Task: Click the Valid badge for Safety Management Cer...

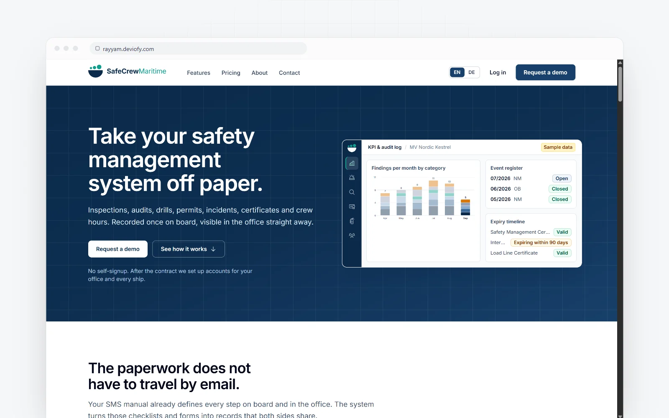Action: pyautogui.click(x=562, y=232)
